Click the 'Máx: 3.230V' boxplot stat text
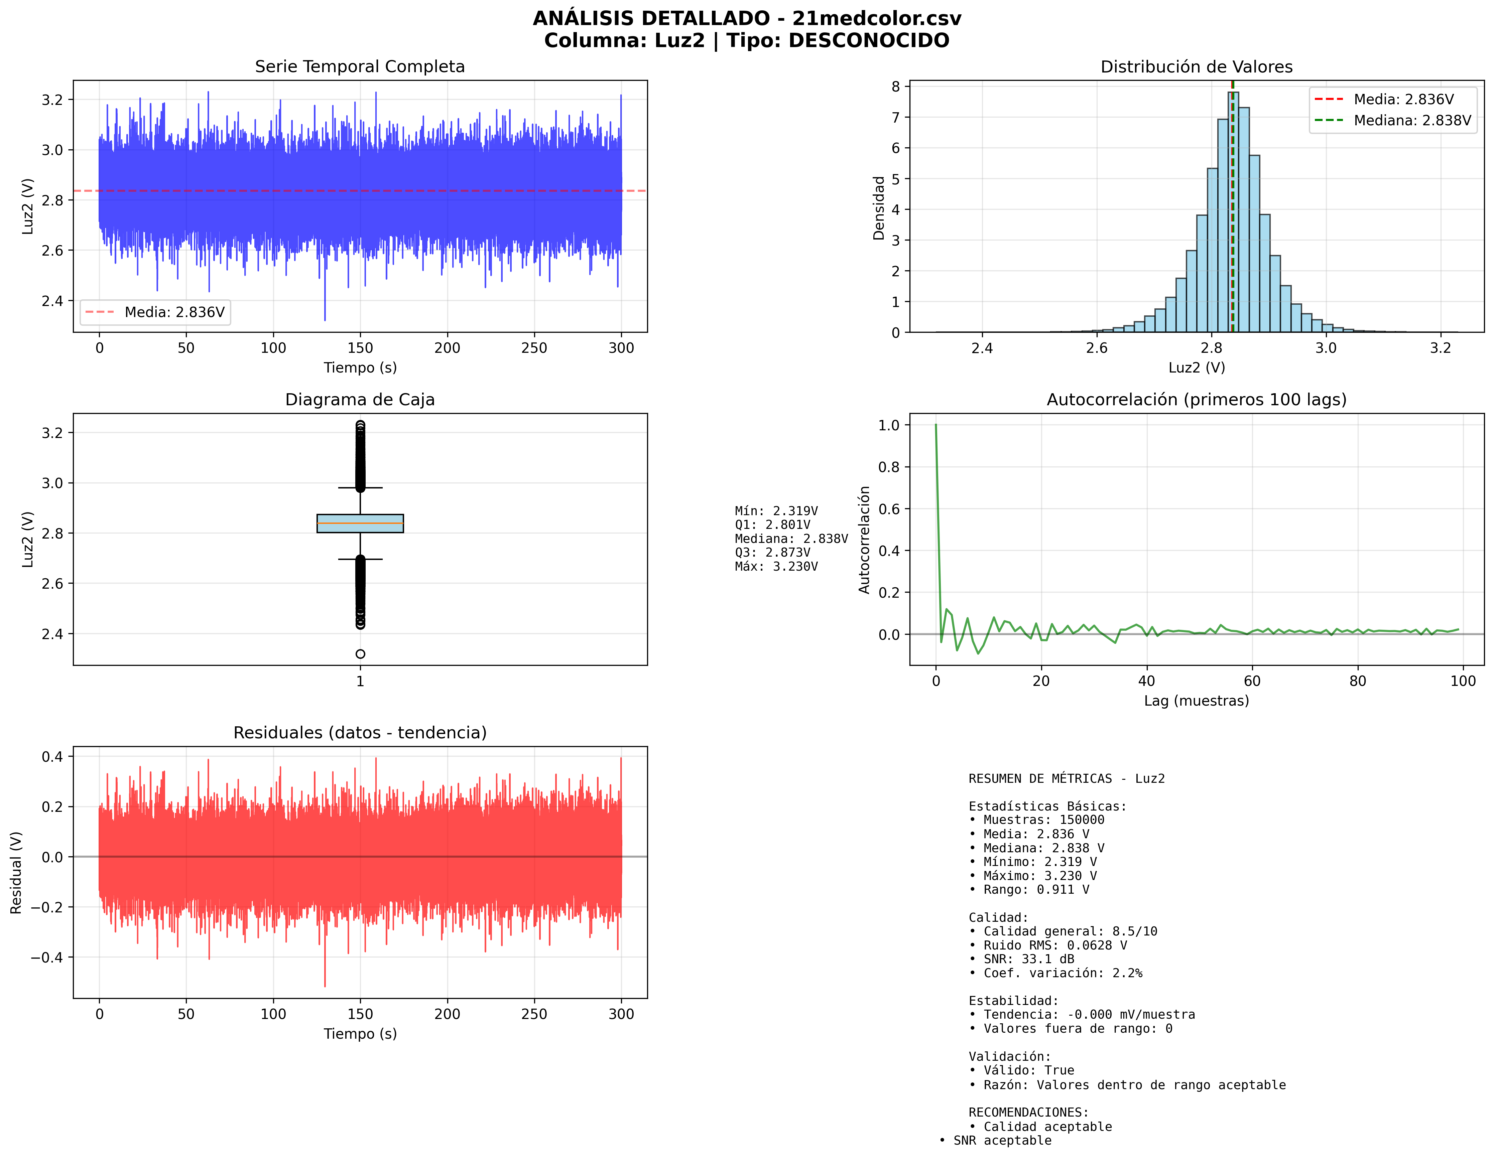This screenshot has height=1171, width=1494. [776, 567]
